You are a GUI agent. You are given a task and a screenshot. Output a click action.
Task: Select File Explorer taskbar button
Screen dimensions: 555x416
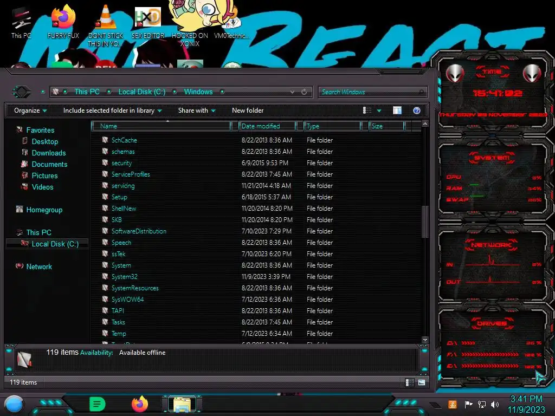click(182, 404)
